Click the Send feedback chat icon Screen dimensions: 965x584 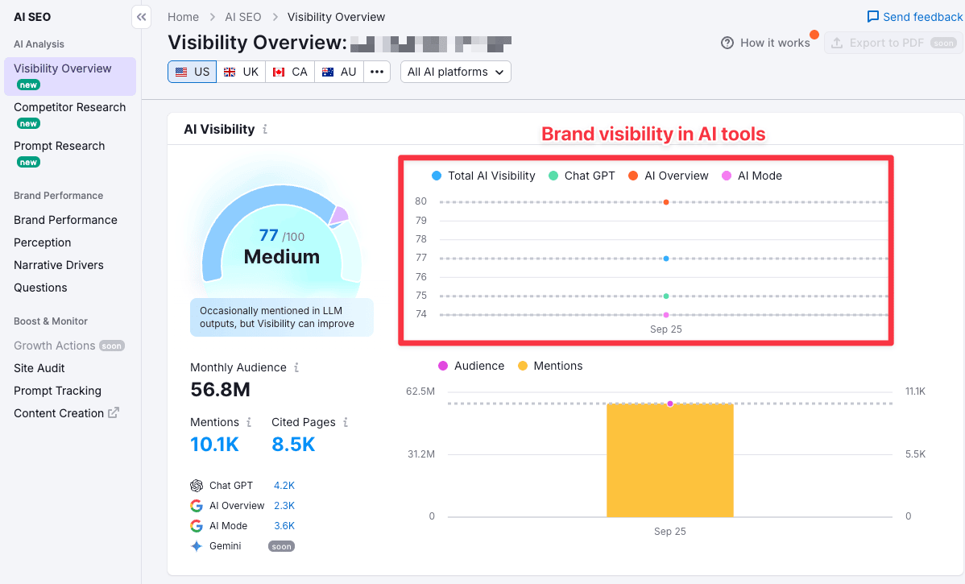(872, 16)
